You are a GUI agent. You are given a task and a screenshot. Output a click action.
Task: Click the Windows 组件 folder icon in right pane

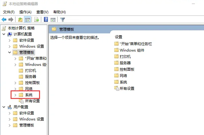pos(116,50)
